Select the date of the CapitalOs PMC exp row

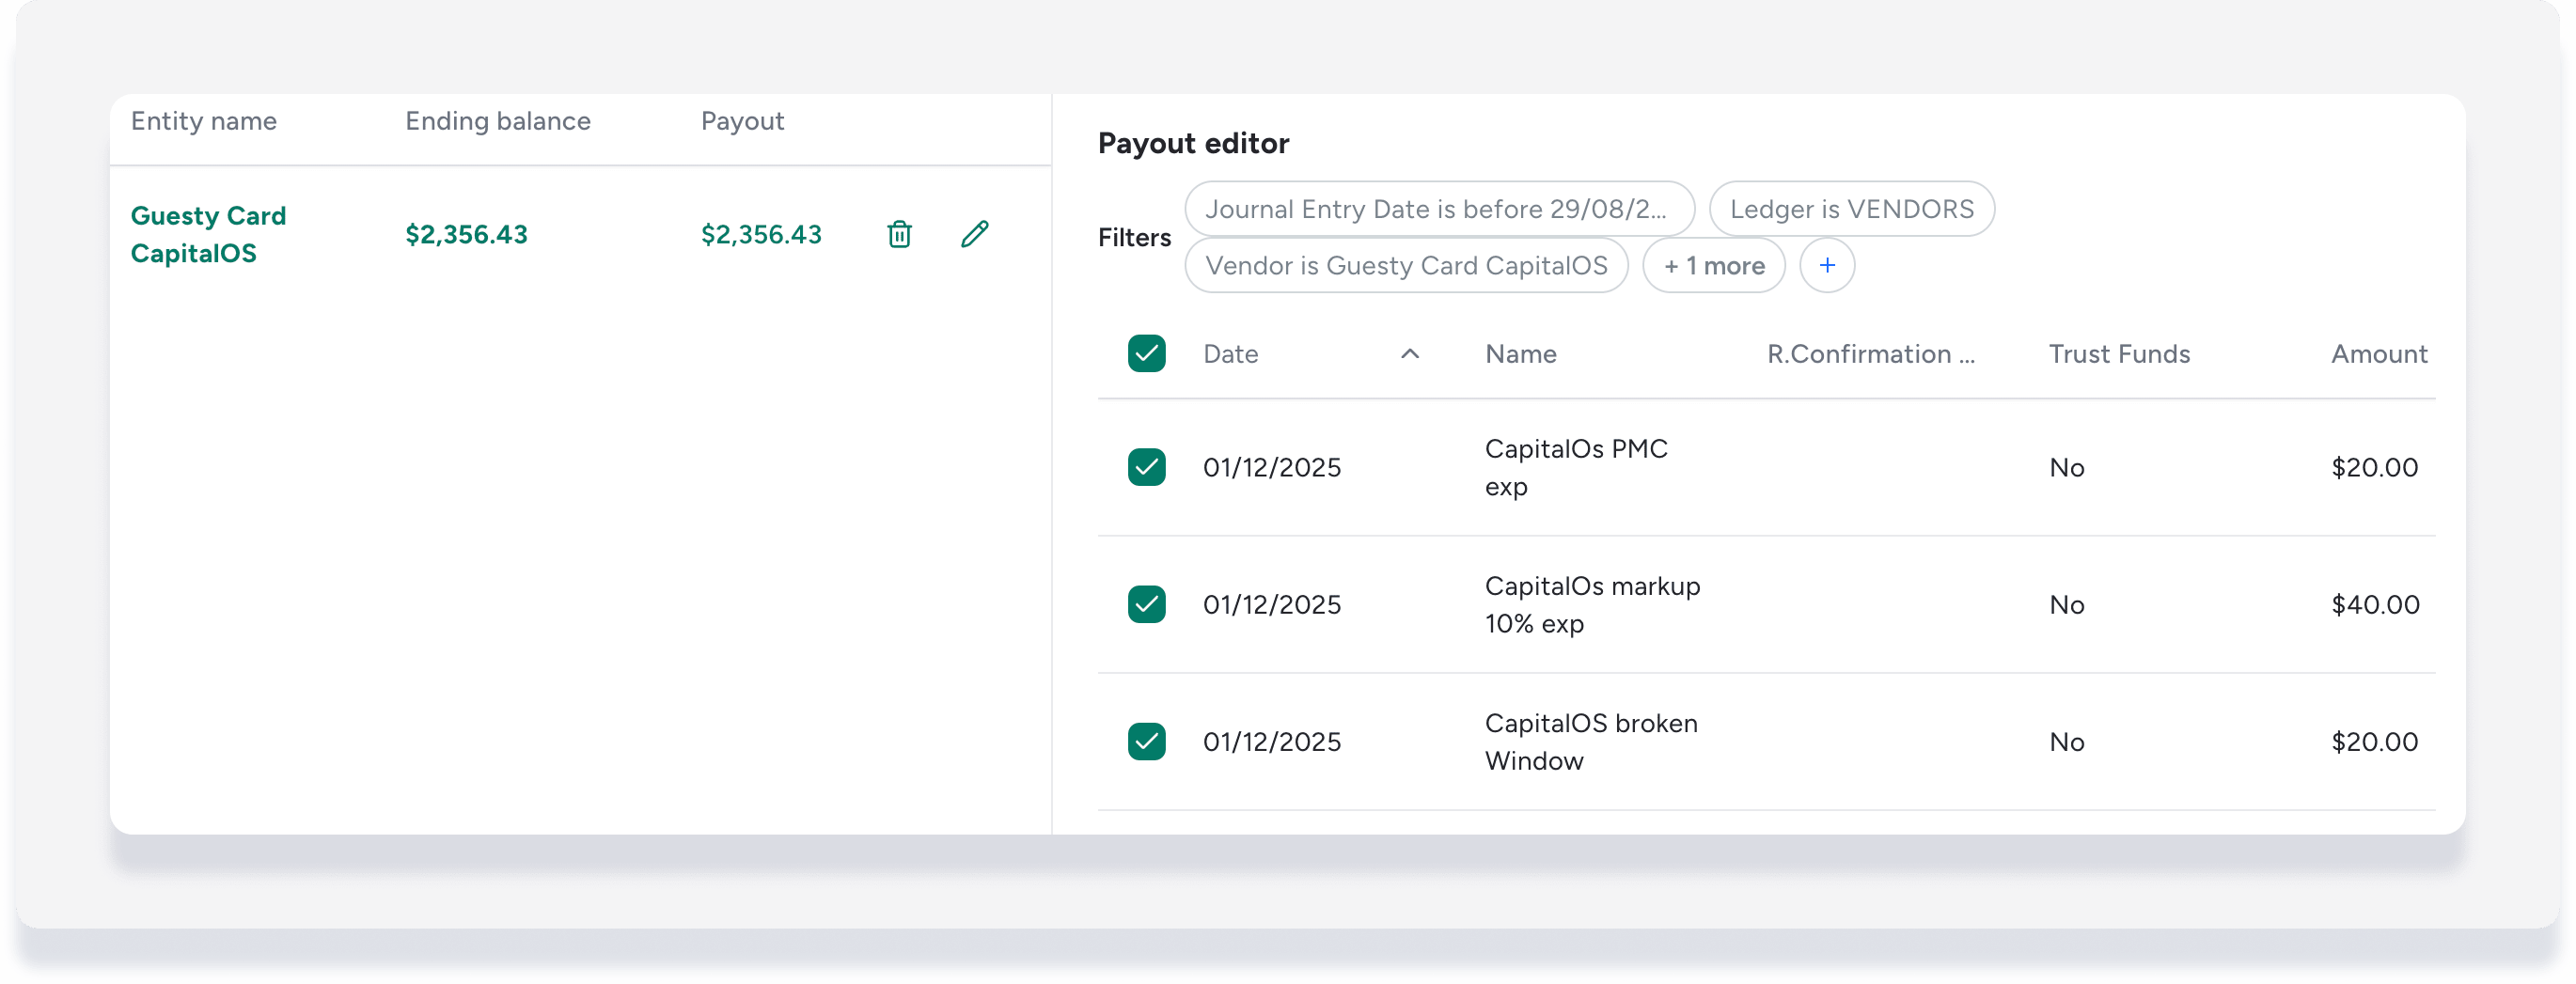coord(1271,467)
